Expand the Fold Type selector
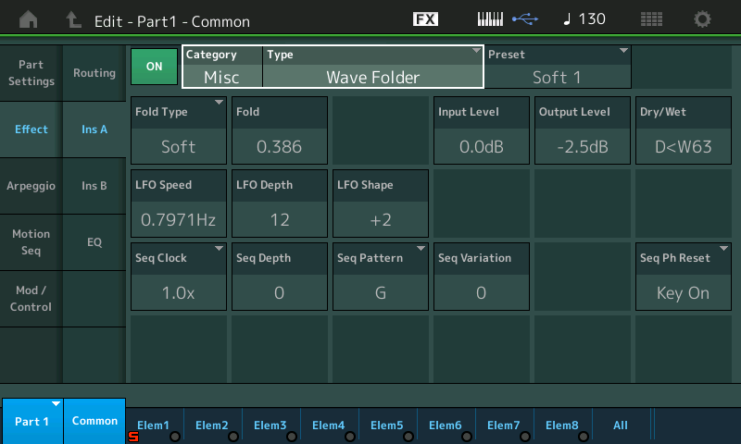Image resolution: width=741 pixels, height=444 pixels. coord(179,129)
